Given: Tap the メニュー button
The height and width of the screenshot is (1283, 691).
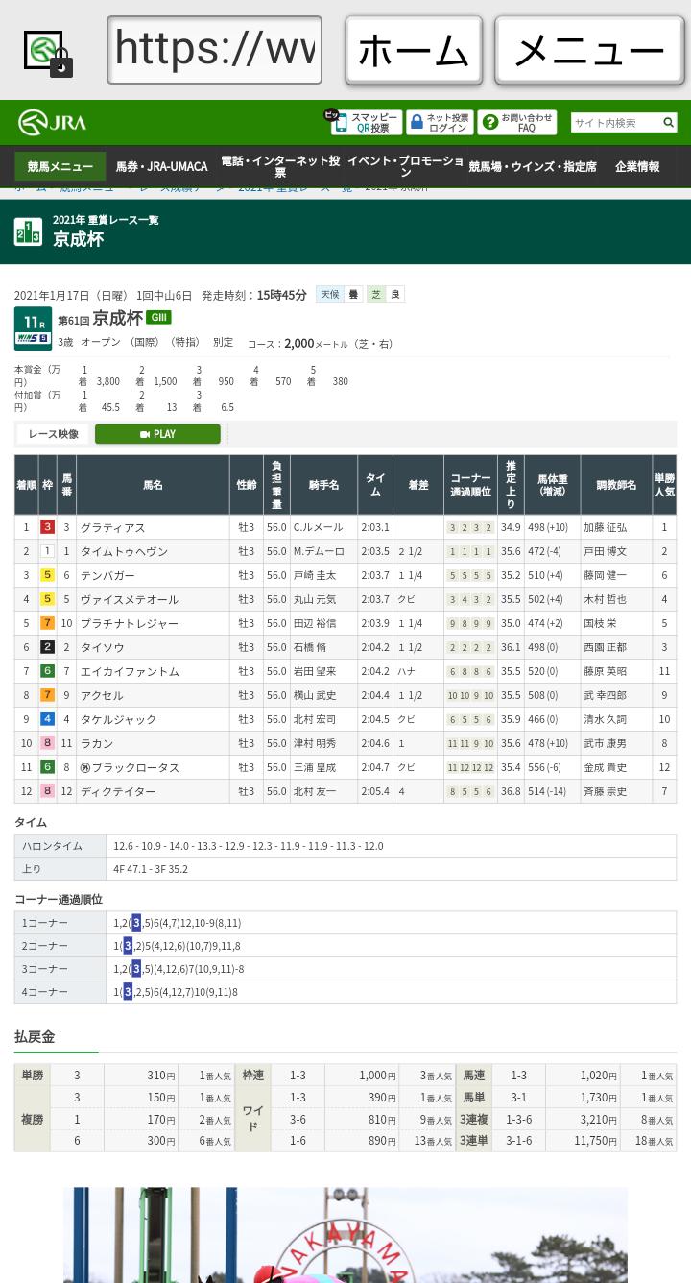Looking at the screenshot, I should [x=589, y=50].
